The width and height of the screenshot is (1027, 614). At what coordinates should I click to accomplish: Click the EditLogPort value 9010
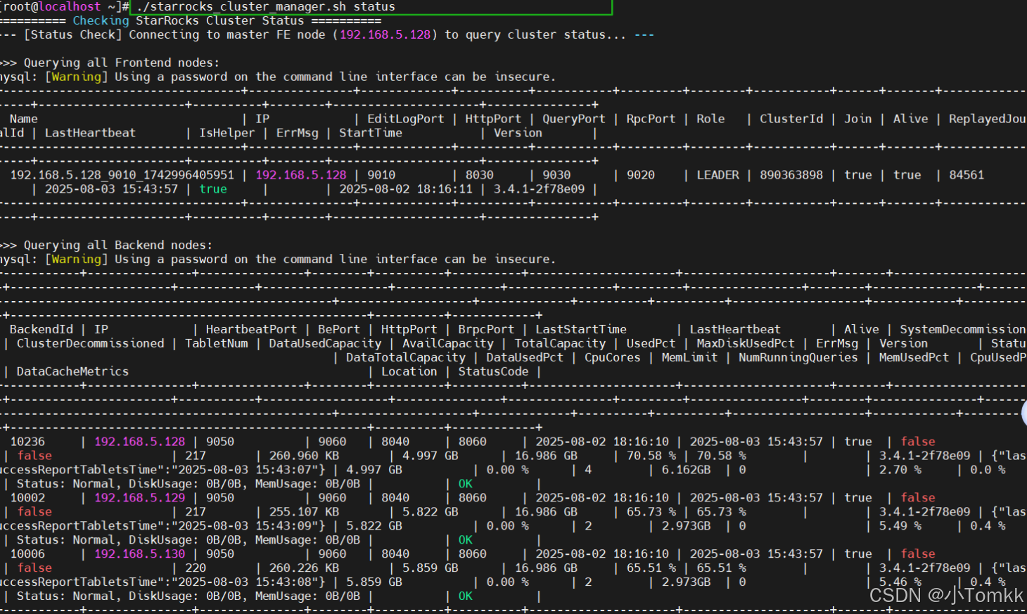pyautogui.click(x=381, y=175)
